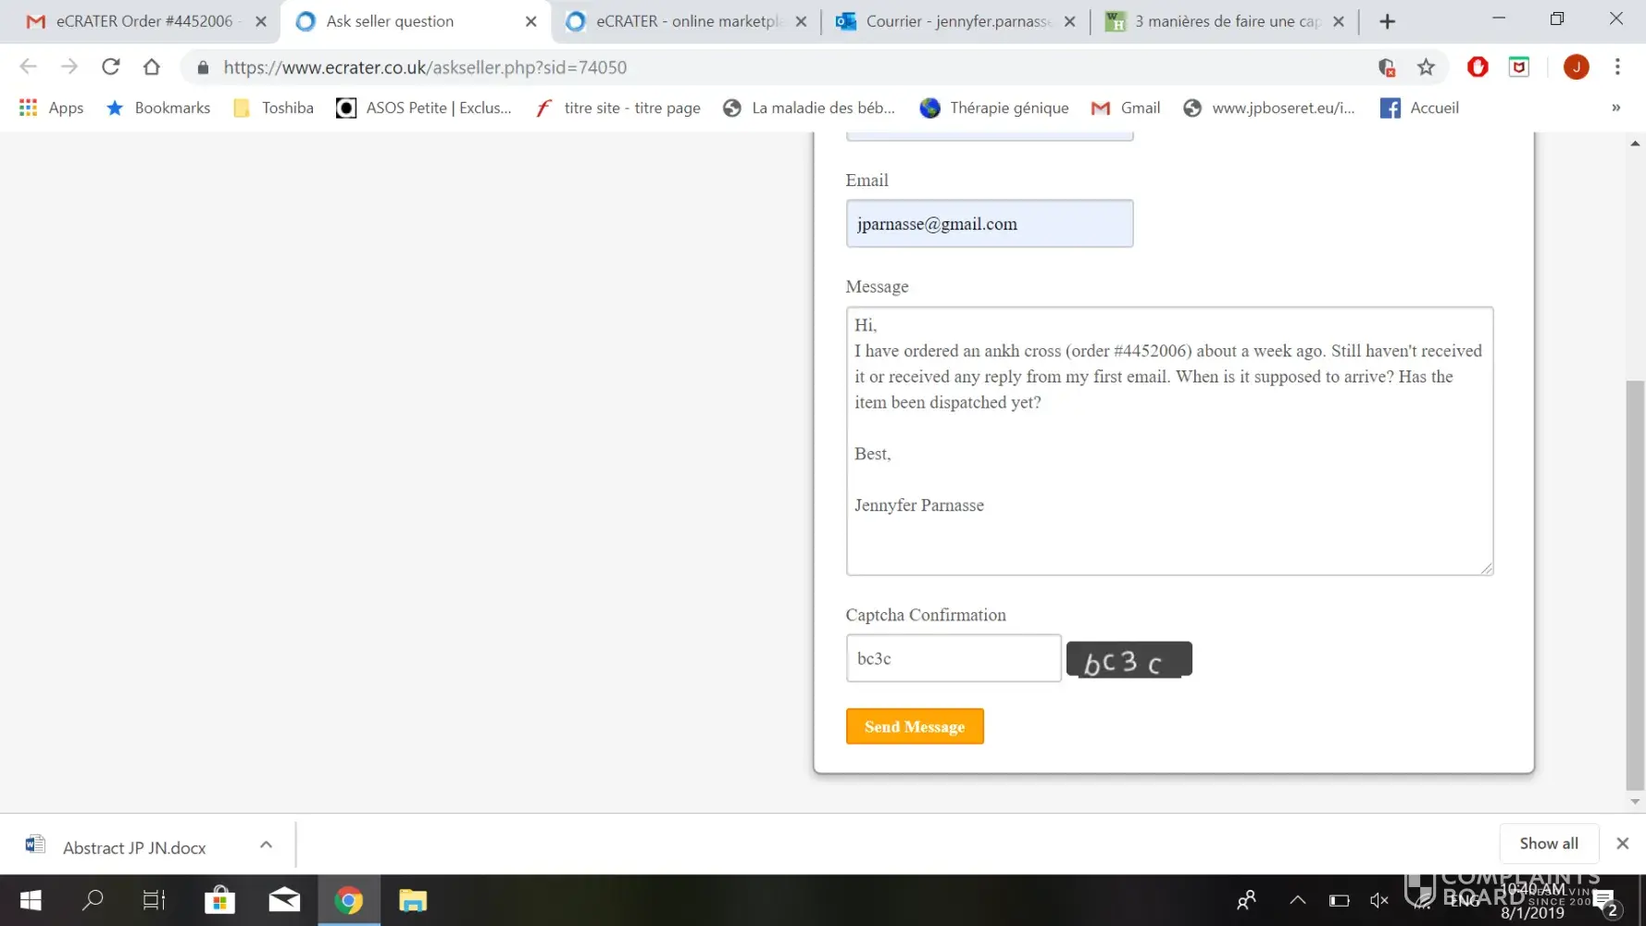Open the People icon in system tray
This screenshot has height=926, width=1646.
[x=1247, y=900]
